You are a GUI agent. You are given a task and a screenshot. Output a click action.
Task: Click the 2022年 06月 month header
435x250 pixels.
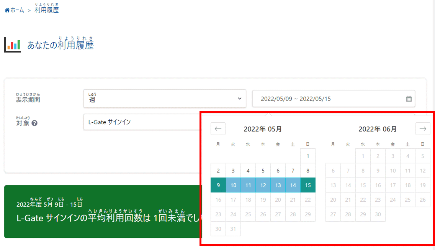pyautogui.click(x=378, y=129)
